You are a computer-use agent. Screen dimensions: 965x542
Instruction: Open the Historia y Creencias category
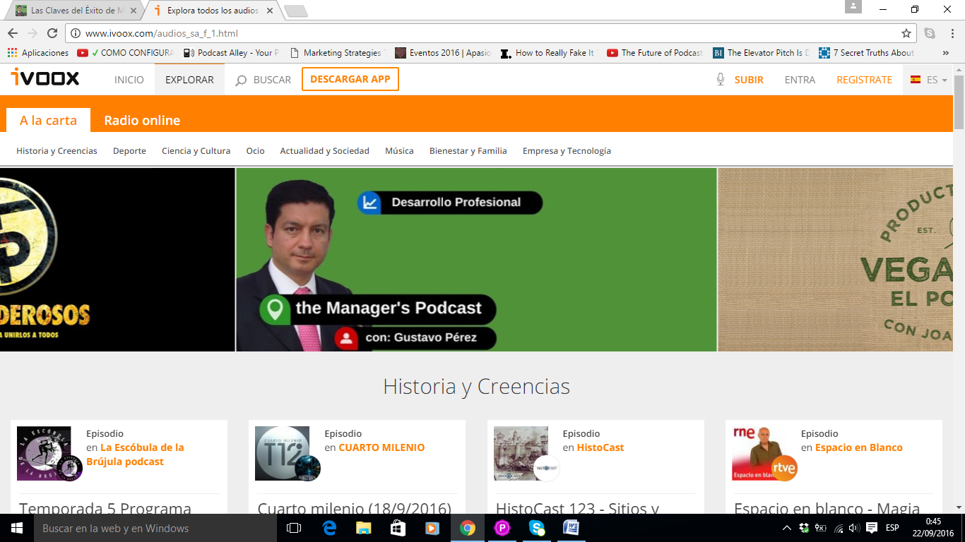tap(57, 151)
